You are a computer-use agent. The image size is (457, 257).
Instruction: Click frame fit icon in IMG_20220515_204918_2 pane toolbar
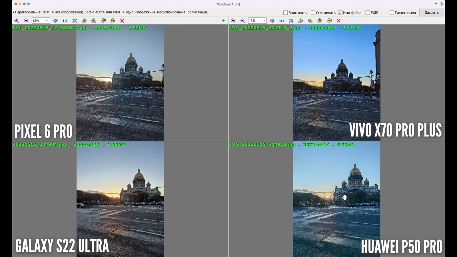[291, 21]
